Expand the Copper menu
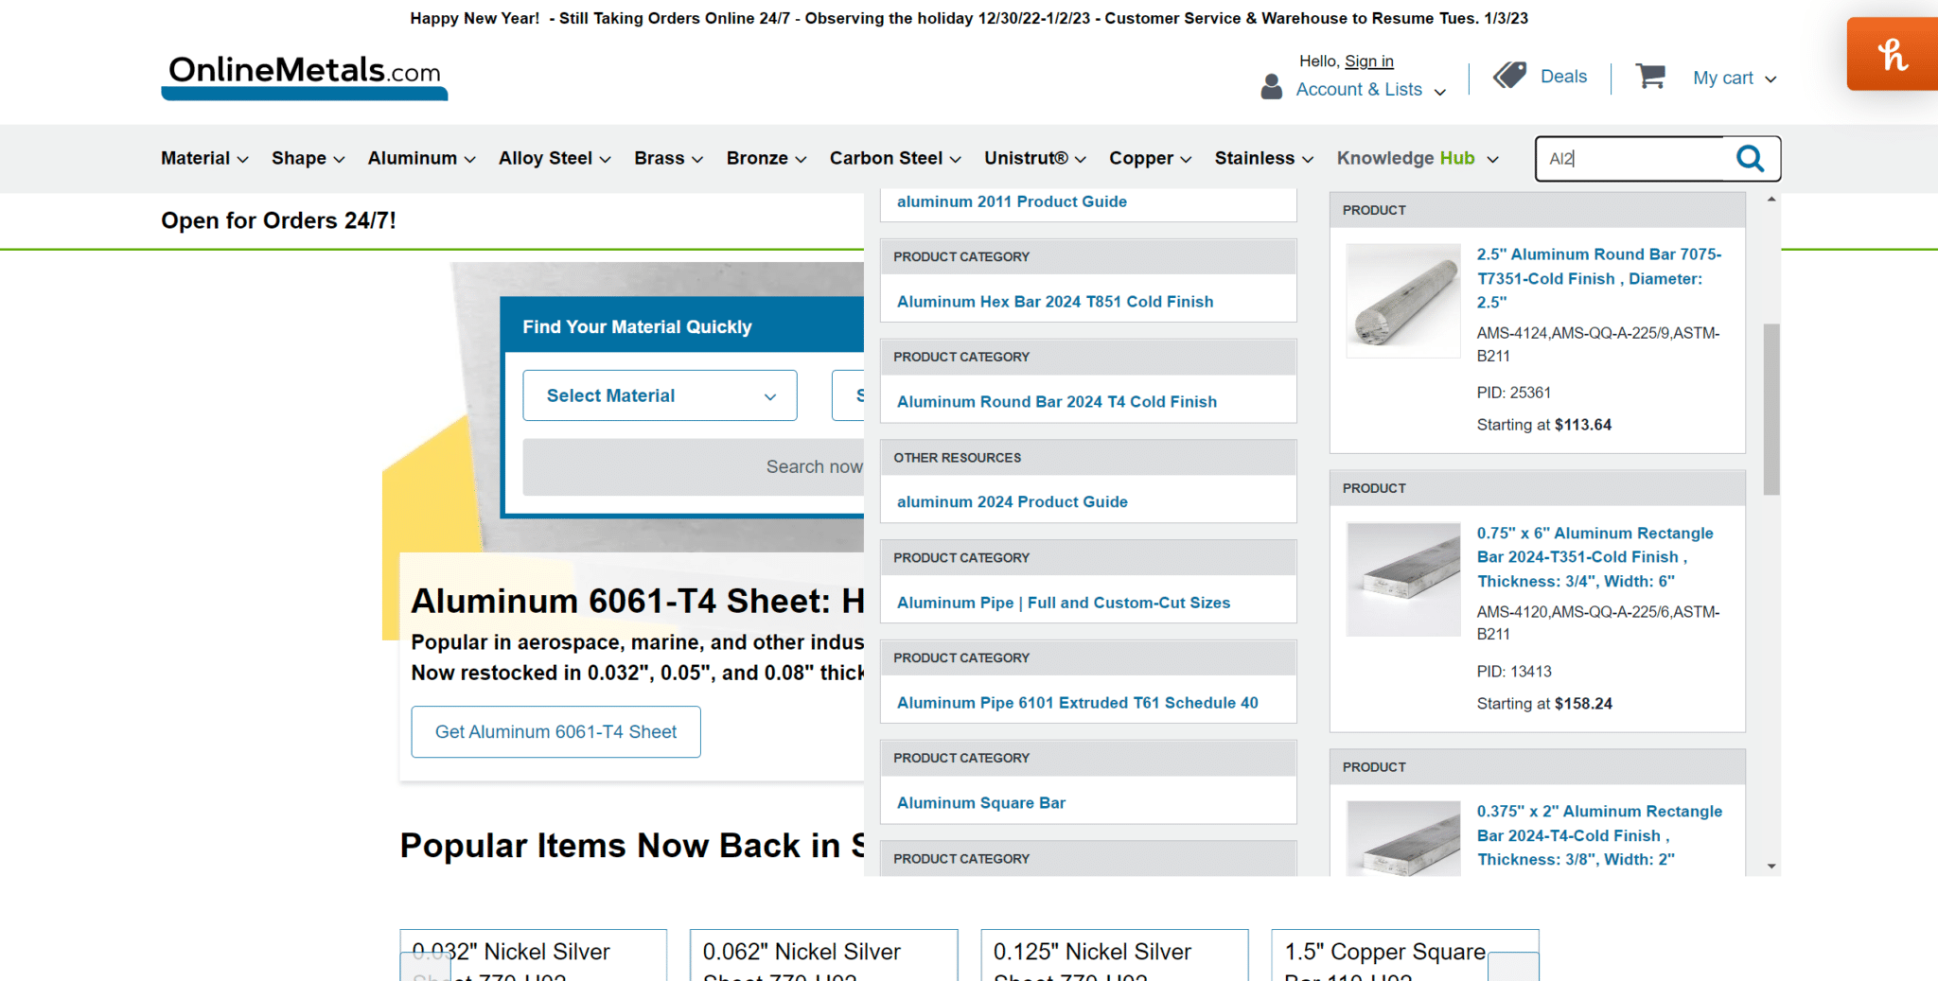The height and width of the screenshot is (981, 1938). pyautogui.click(x=1150, y=159)
